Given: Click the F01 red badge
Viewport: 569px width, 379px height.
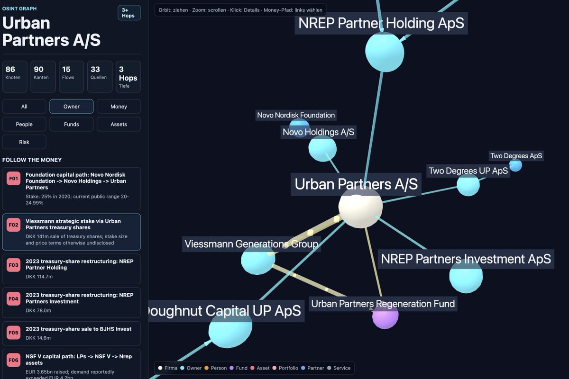Looking at the screenshot, I should (x=13, y=179).
